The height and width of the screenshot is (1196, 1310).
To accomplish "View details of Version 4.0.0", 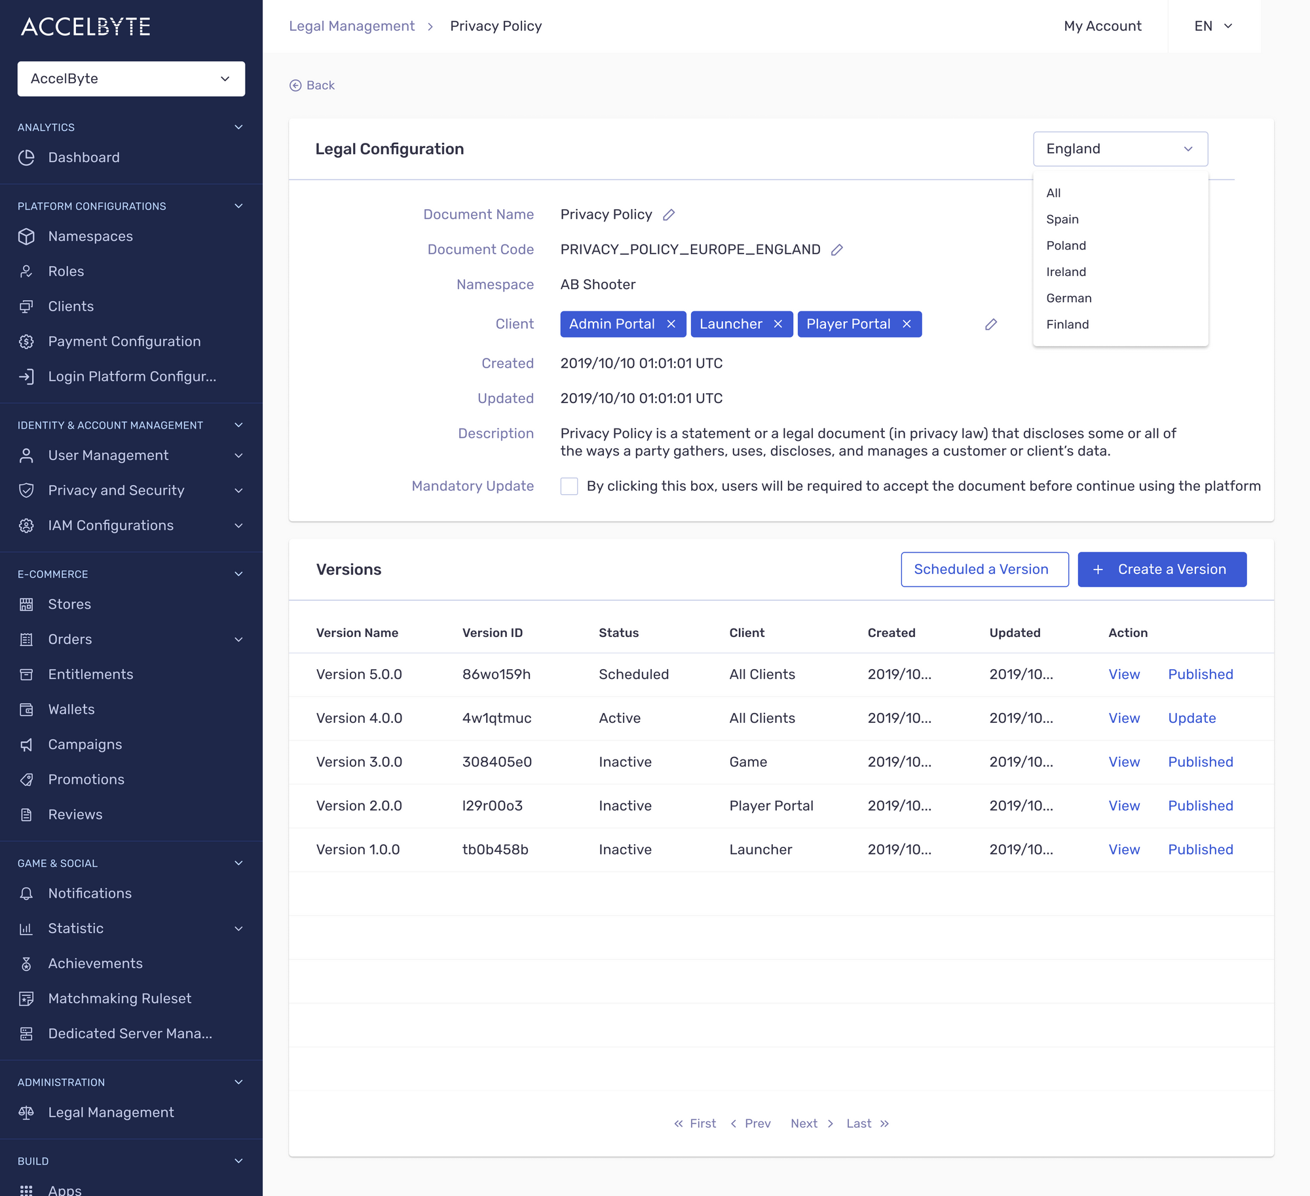I will point(1124,718).
